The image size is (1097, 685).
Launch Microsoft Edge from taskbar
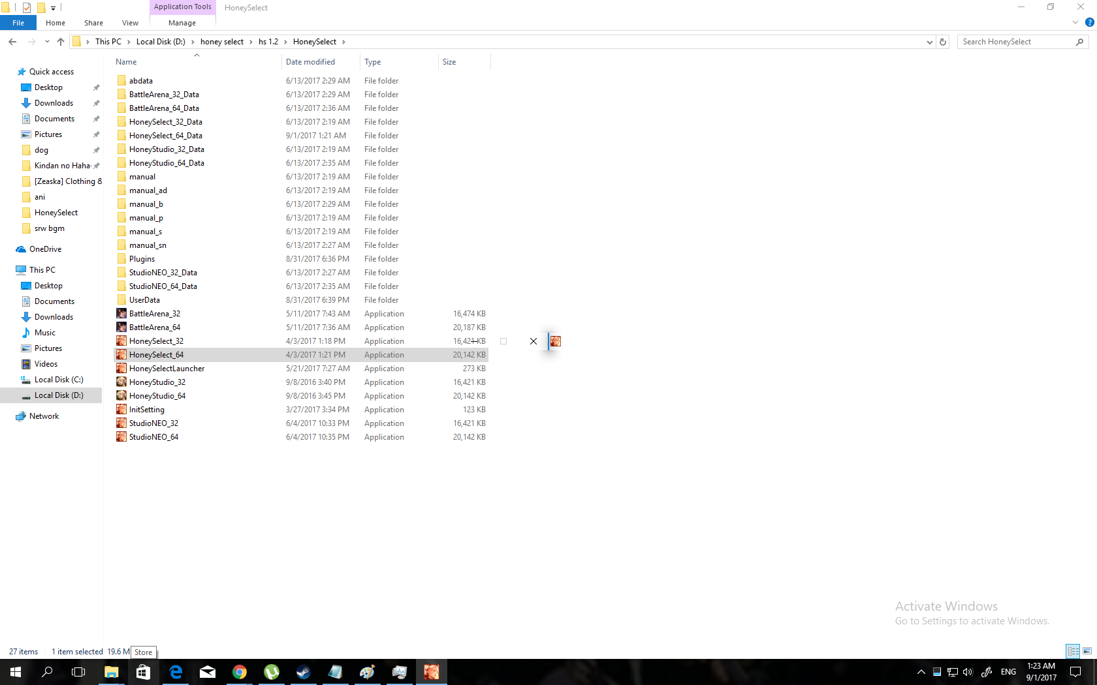(x=176, y=672)
